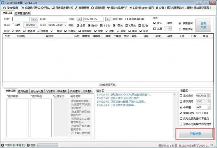The height and width of the screenshot is (148, 217).
Task: Tick the 儿童 checkbox
Action: click(x=154, y=29)
